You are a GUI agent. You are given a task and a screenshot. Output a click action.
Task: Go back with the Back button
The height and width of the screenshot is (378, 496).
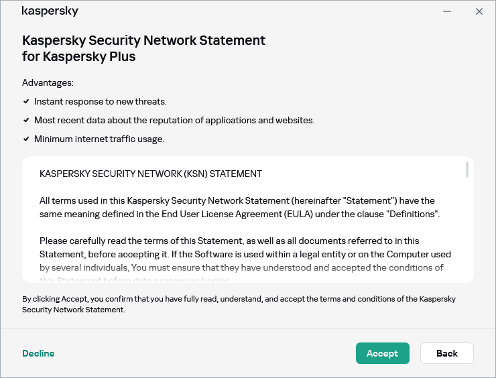click(x=446, y=353)
